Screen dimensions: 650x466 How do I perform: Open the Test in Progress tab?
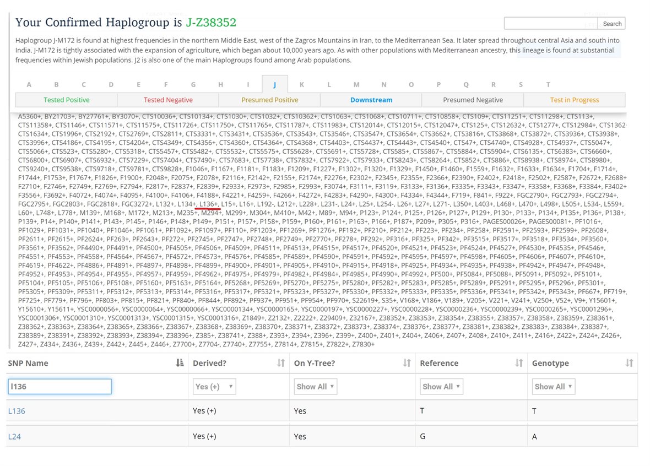[575, 100]
